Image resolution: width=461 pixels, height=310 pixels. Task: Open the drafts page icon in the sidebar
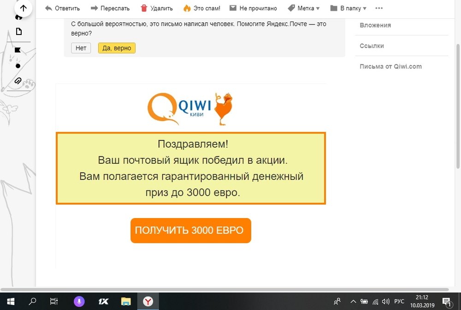tap(18, 32)
